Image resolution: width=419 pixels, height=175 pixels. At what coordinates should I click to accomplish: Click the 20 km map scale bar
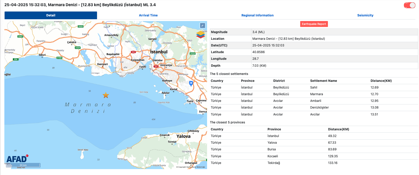[23, 165]
